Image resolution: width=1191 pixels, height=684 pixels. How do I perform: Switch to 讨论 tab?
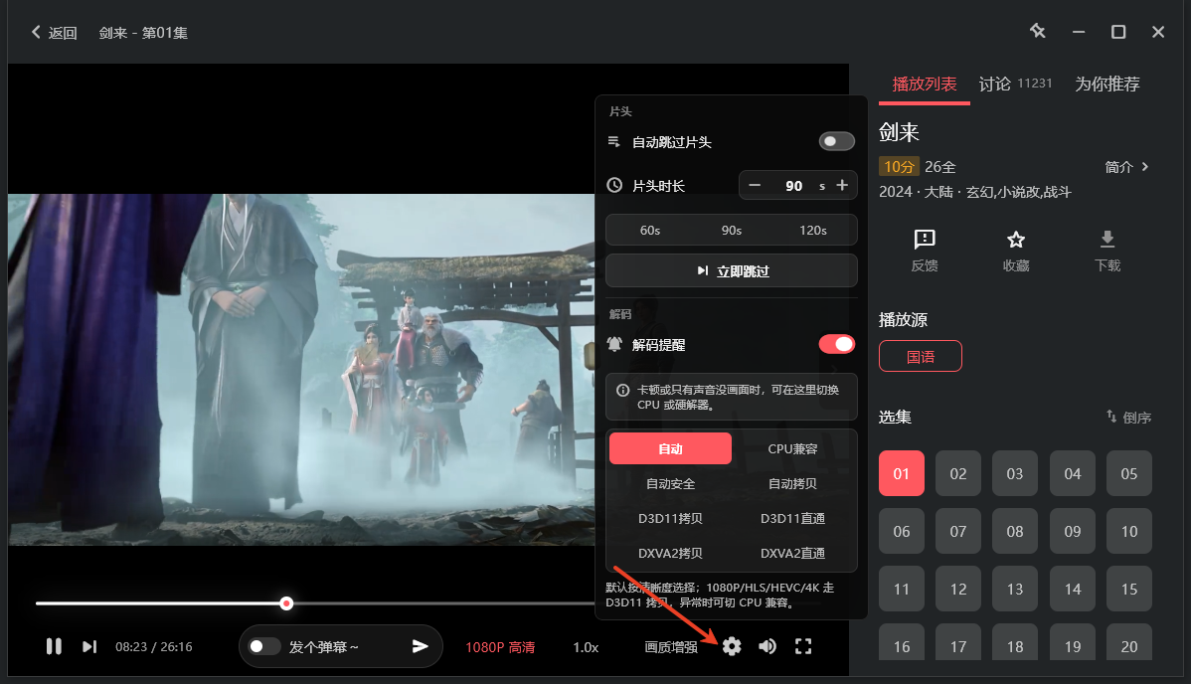pos(1015,84)
